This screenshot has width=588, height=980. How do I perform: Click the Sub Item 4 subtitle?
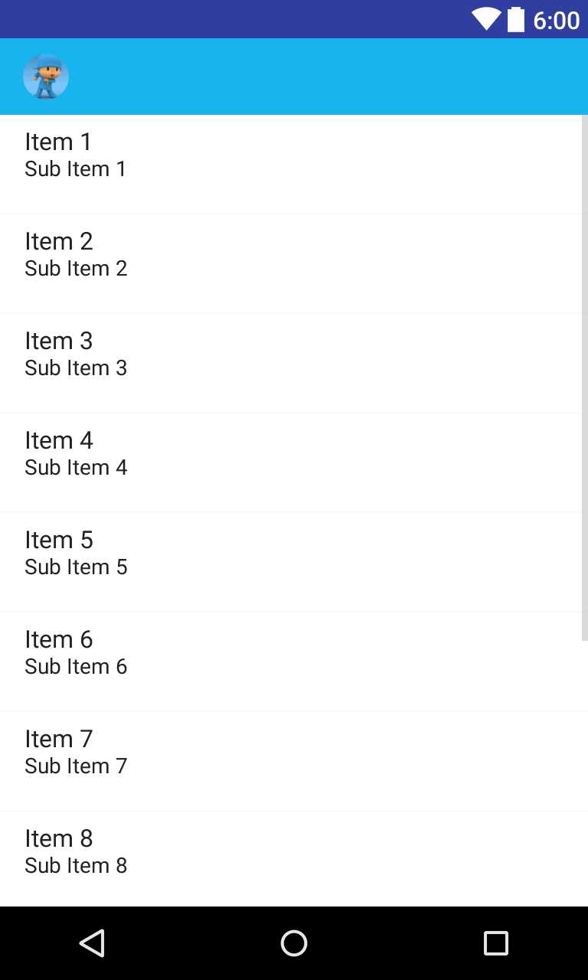76,467
